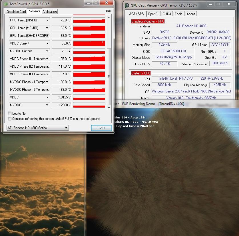Open the GPU Temp.(DISPIO) sensor dropdown
239x236 pixels.
pos(47,20)
